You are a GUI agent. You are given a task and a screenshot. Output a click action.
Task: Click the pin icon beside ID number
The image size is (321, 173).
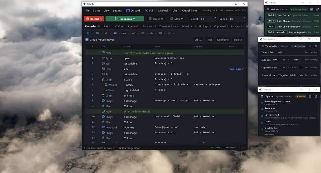(262, 109)
